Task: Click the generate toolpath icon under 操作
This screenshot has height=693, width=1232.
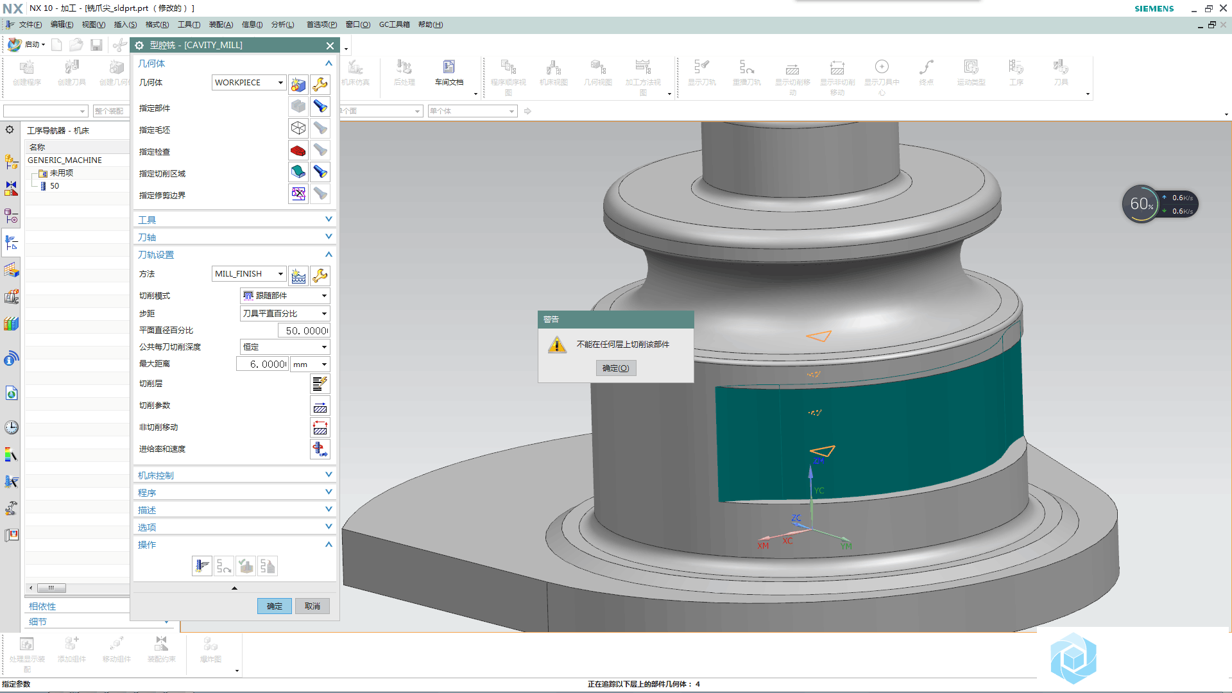Action: [x=202, y=566]
